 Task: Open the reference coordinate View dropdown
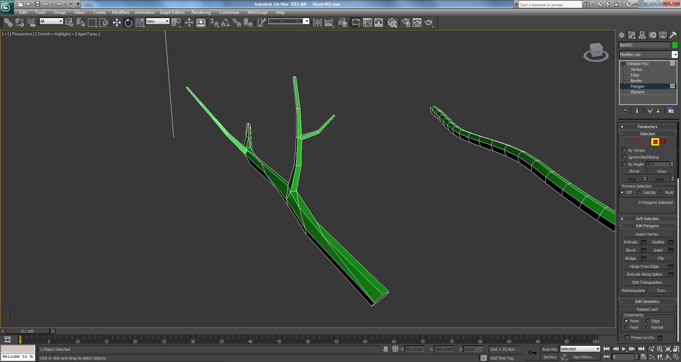(x=158, y=22)
